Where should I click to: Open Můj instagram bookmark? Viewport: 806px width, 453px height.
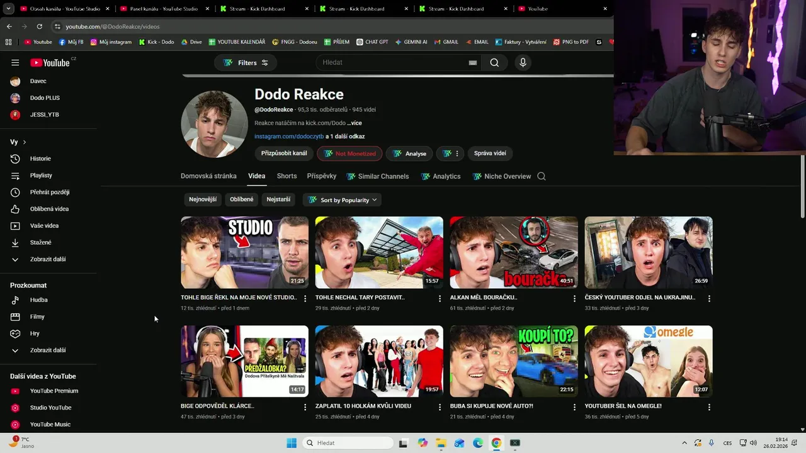click(111, 42)
